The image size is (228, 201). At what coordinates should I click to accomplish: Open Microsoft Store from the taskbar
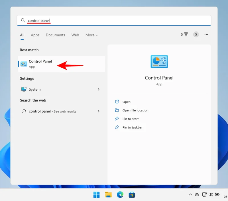click(x=132, y=195)
